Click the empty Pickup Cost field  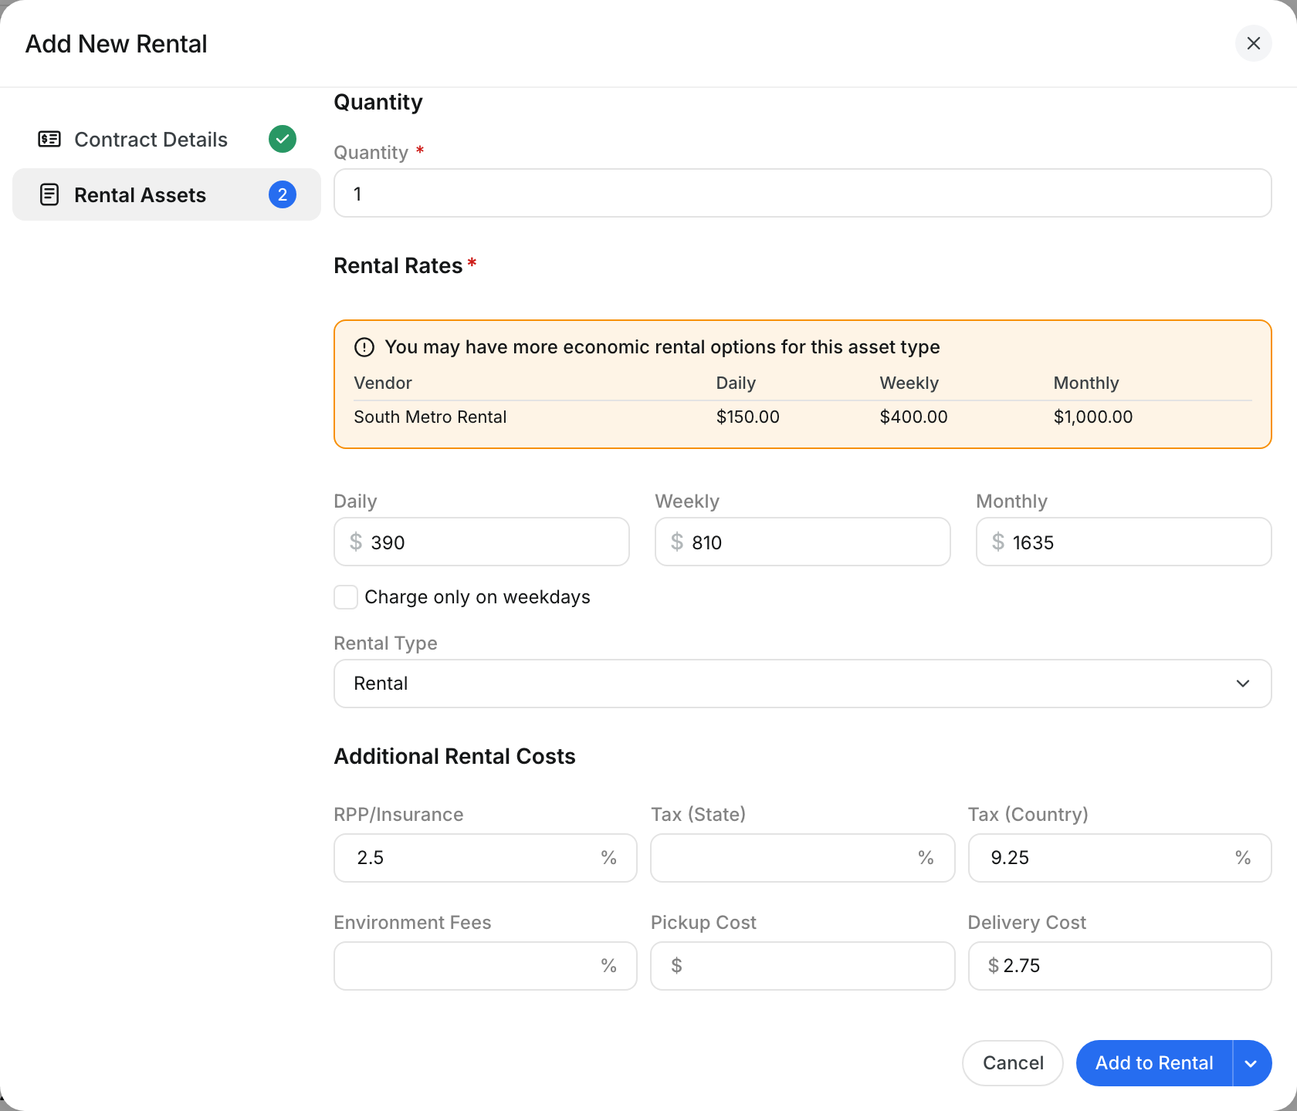[803, 966]
